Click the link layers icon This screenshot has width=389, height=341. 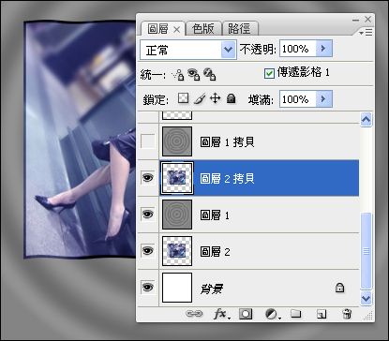[x=194, y=314]
